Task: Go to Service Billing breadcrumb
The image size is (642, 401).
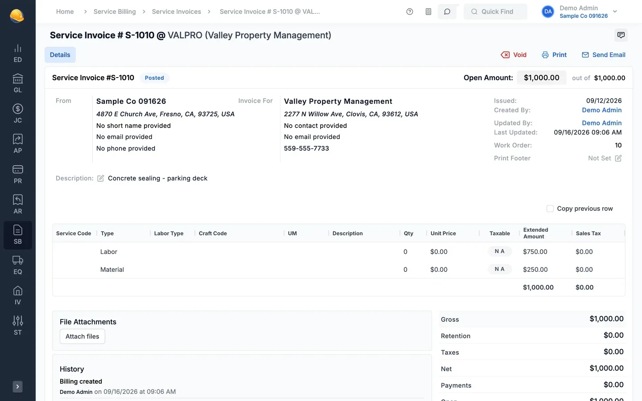Action: pos(115,12)
